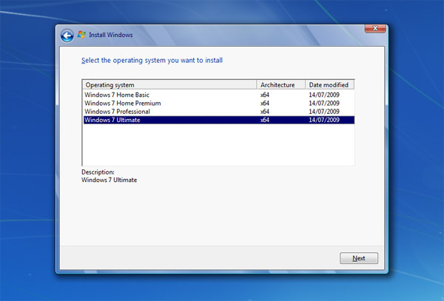Close the Install Windows dialog
444x301 pixels.
(375, 28)
